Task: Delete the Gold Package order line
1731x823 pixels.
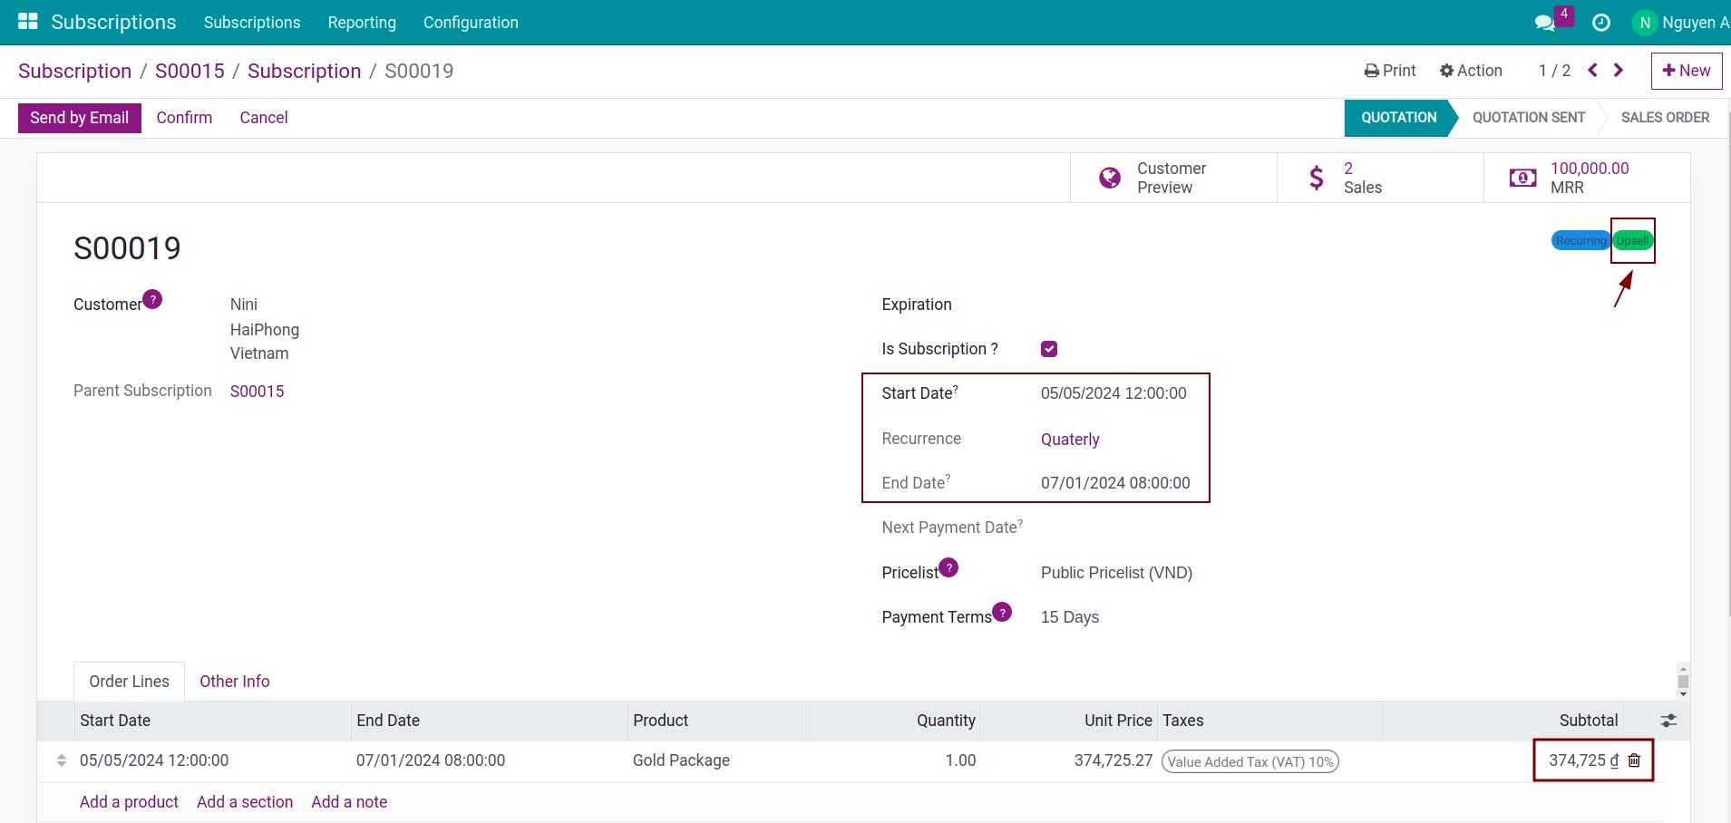Action: (x=1634, y=760)
